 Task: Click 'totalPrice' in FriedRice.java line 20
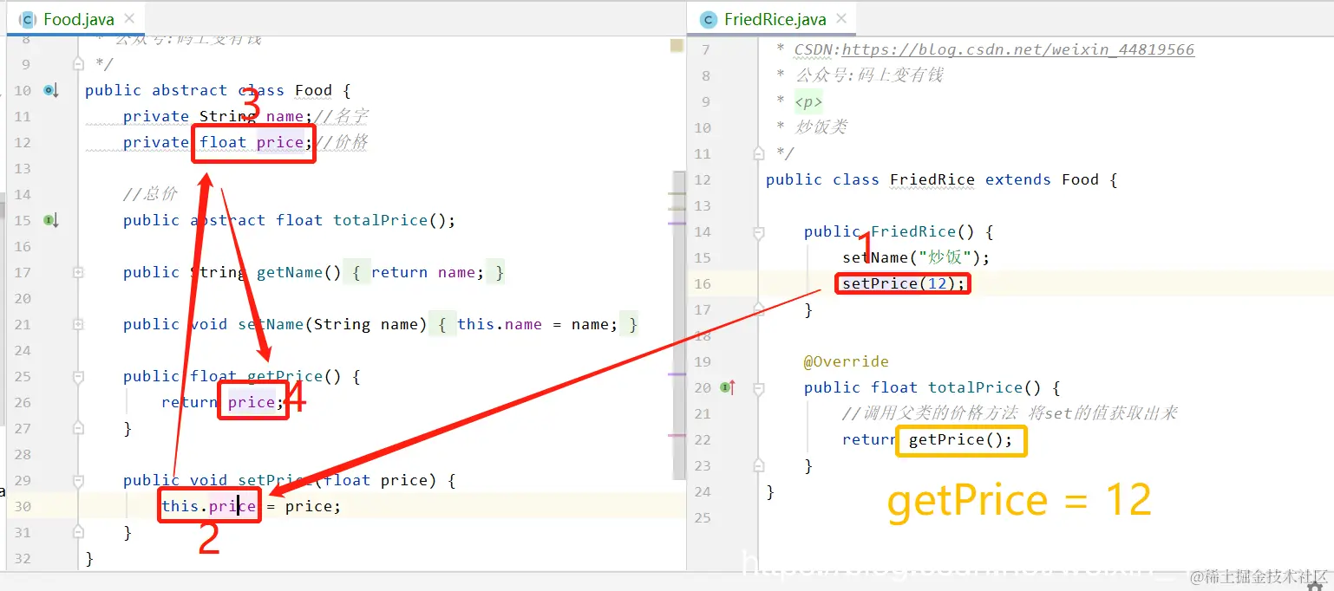(975, 387)
